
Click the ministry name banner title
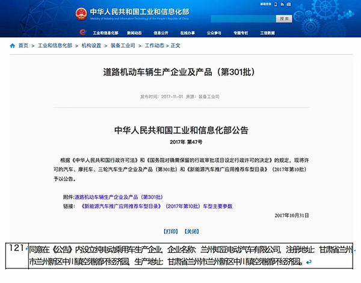140,12
